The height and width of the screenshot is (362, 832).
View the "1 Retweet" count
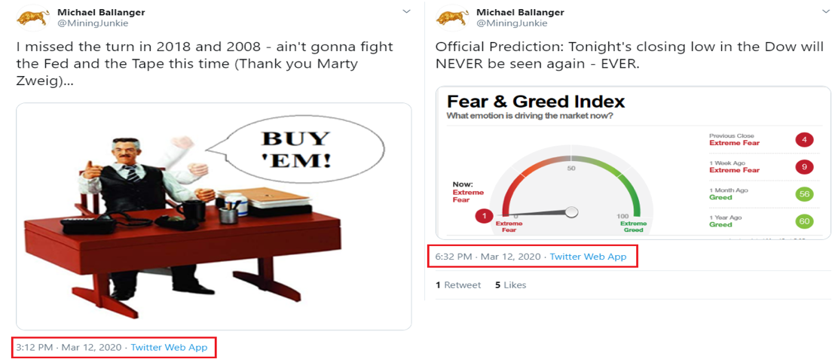(458, 285)
